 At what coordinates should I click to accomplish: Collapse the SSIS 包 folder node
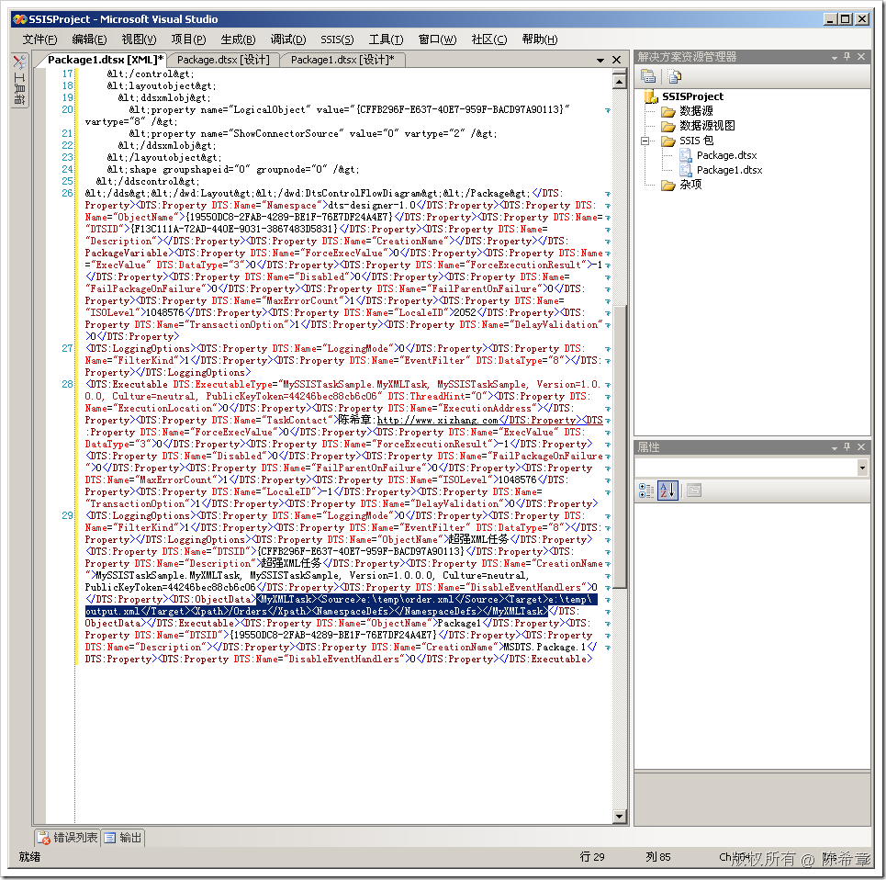645,141
